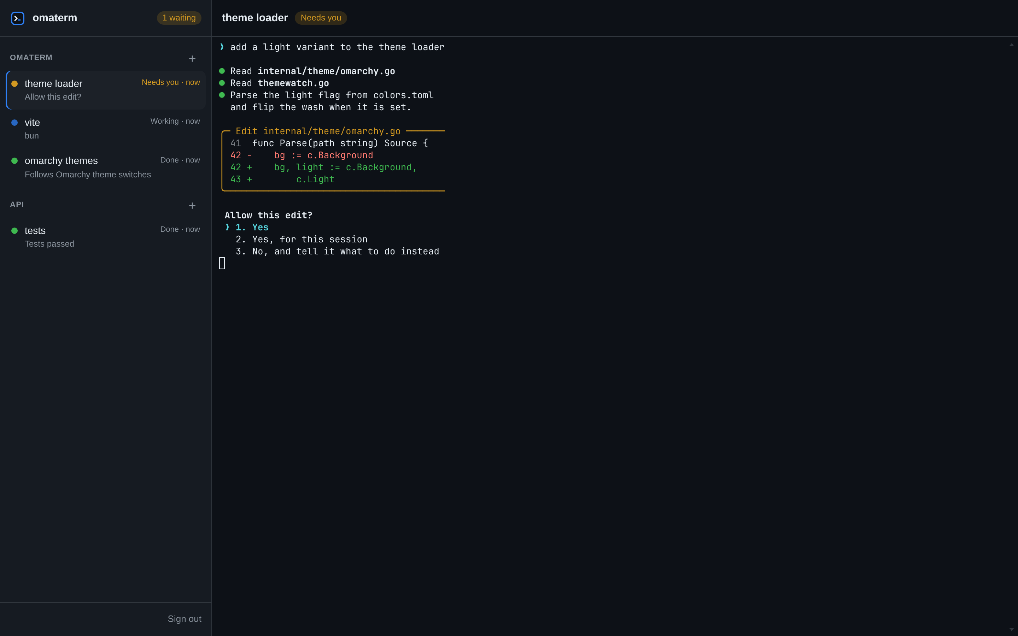Screen dimensions: 1018x636
Task: Click 'Follows Omarchy theme switches' subtitle
Action: pyautogui.click(x=88, y=175)
